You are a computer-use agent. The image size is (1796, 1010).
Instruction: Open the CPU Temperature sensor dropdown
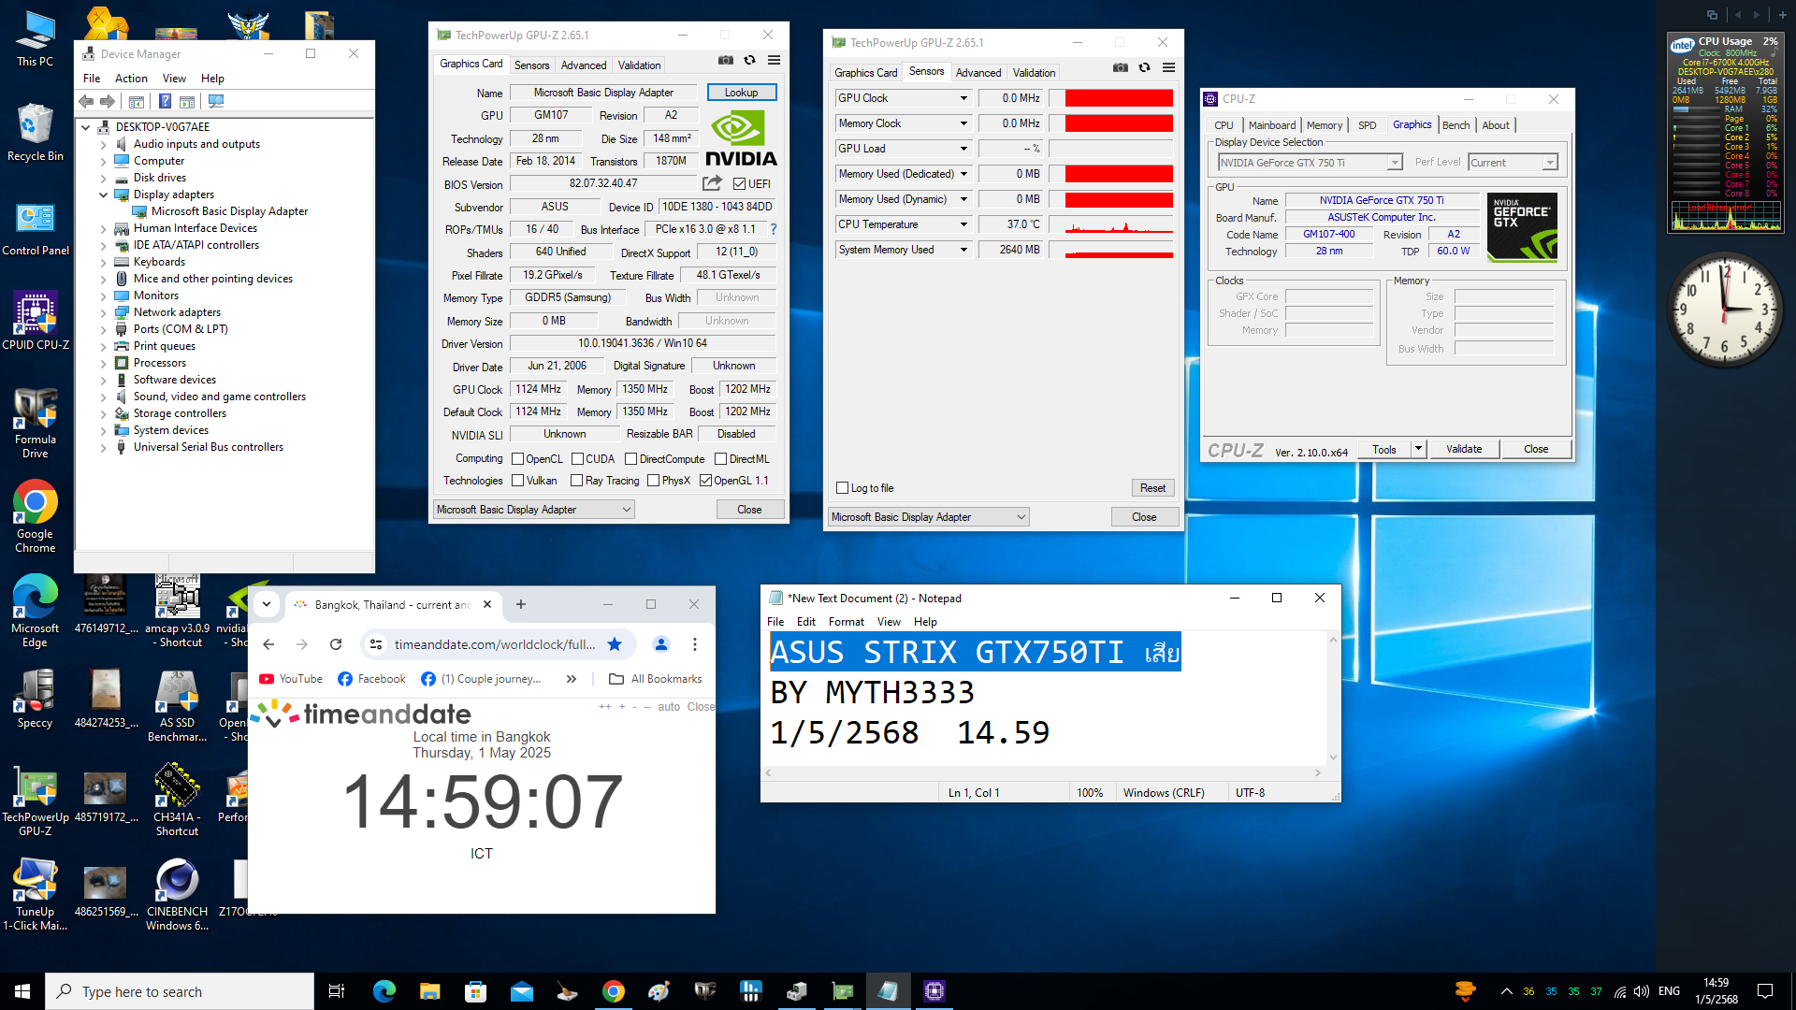click(x=963, y=224)
